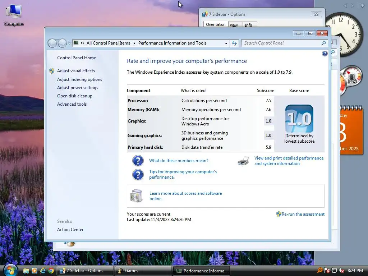Click the sidebar previous page arrow

pos(345,6)
